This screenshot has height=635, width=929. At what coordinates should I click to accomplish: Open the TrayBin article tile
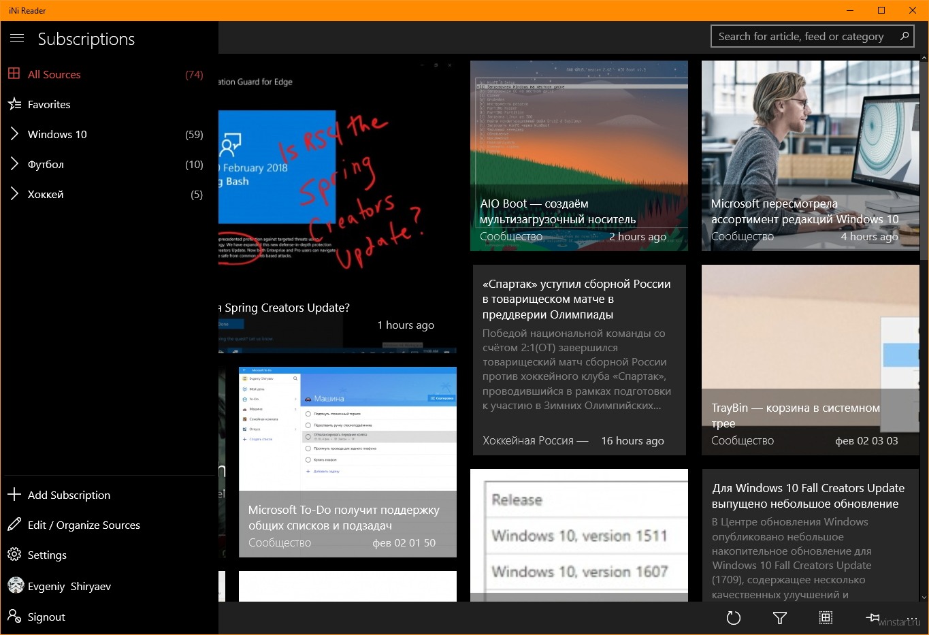tap(811, 360)
